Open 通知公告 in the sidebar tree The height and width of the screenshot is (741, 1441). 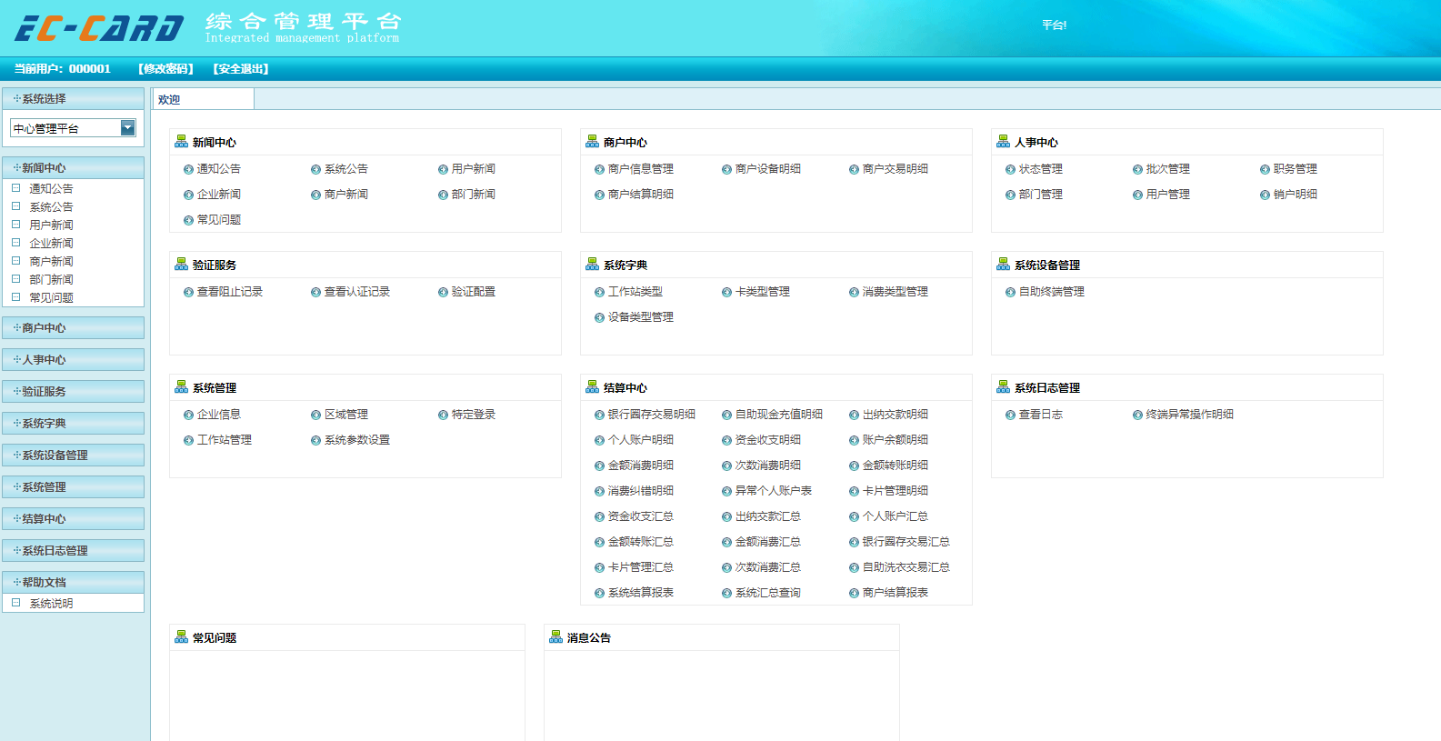pos(51,188)
